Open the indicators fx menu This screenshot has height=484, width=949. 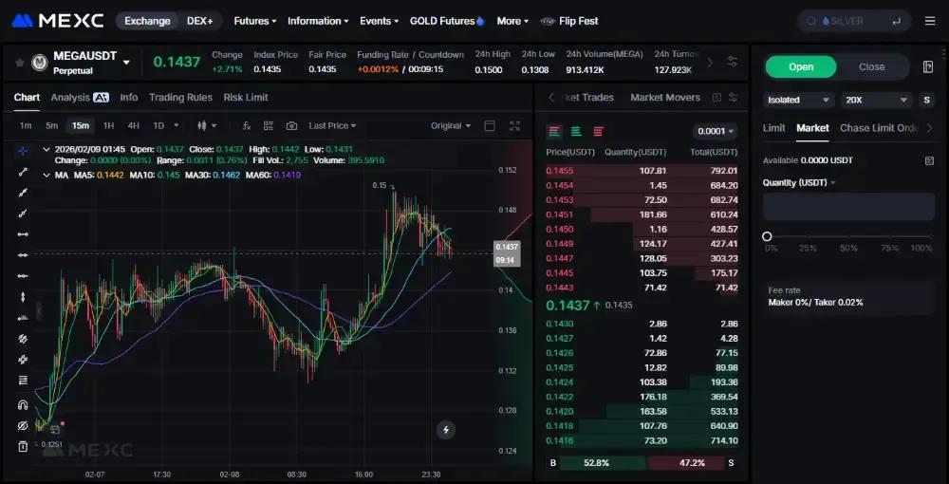247,126
